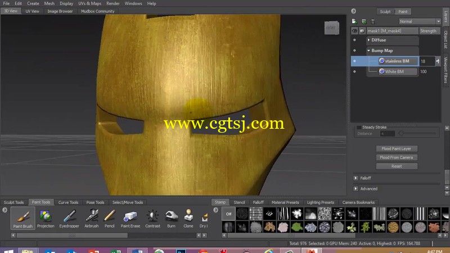The height and width of the screenshot is (253, 450).
Task: Open the UVs & Maps menu
Action: [x=90, y=3]
